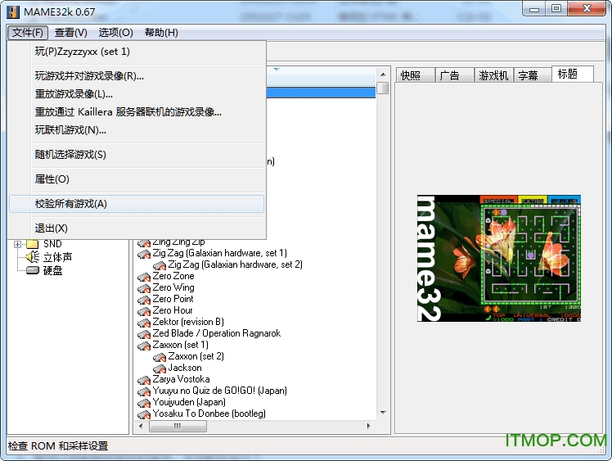Switch to the 广告 tab

tap(454, 75)
